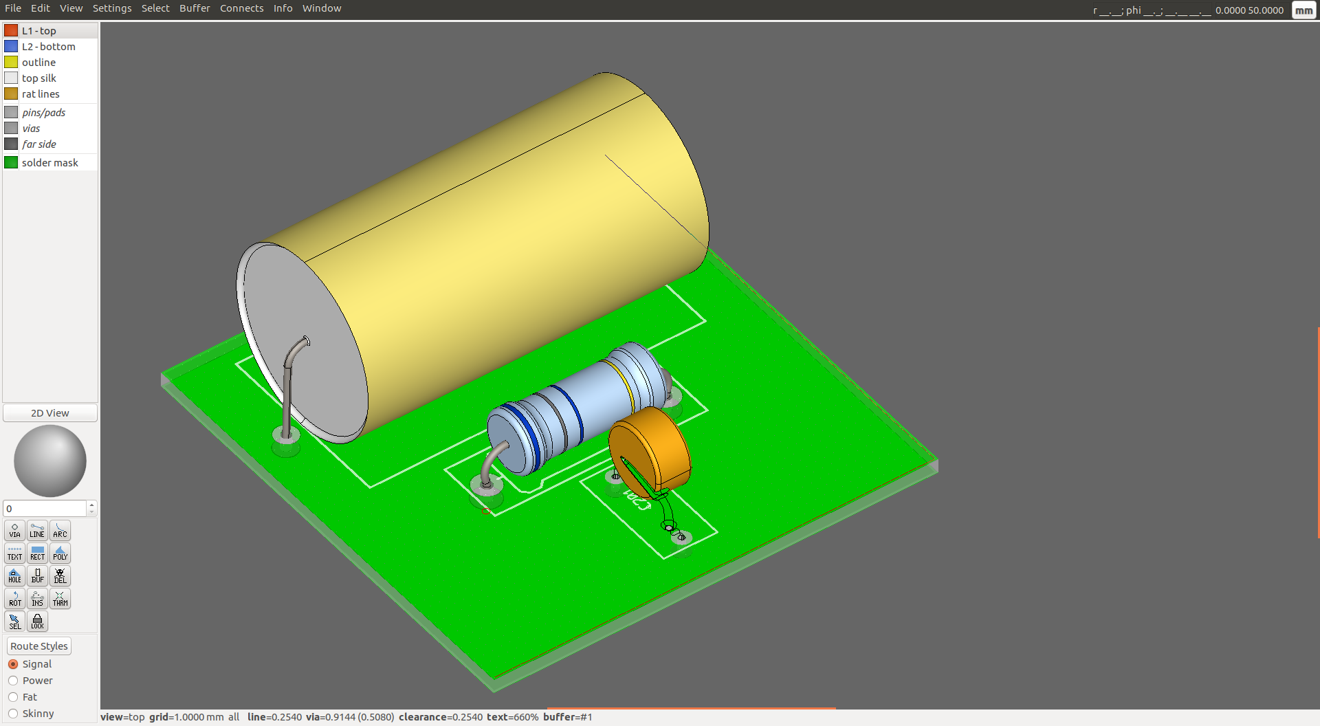
Task: Toggle outline layer yellow swatch
Action: 11,62
